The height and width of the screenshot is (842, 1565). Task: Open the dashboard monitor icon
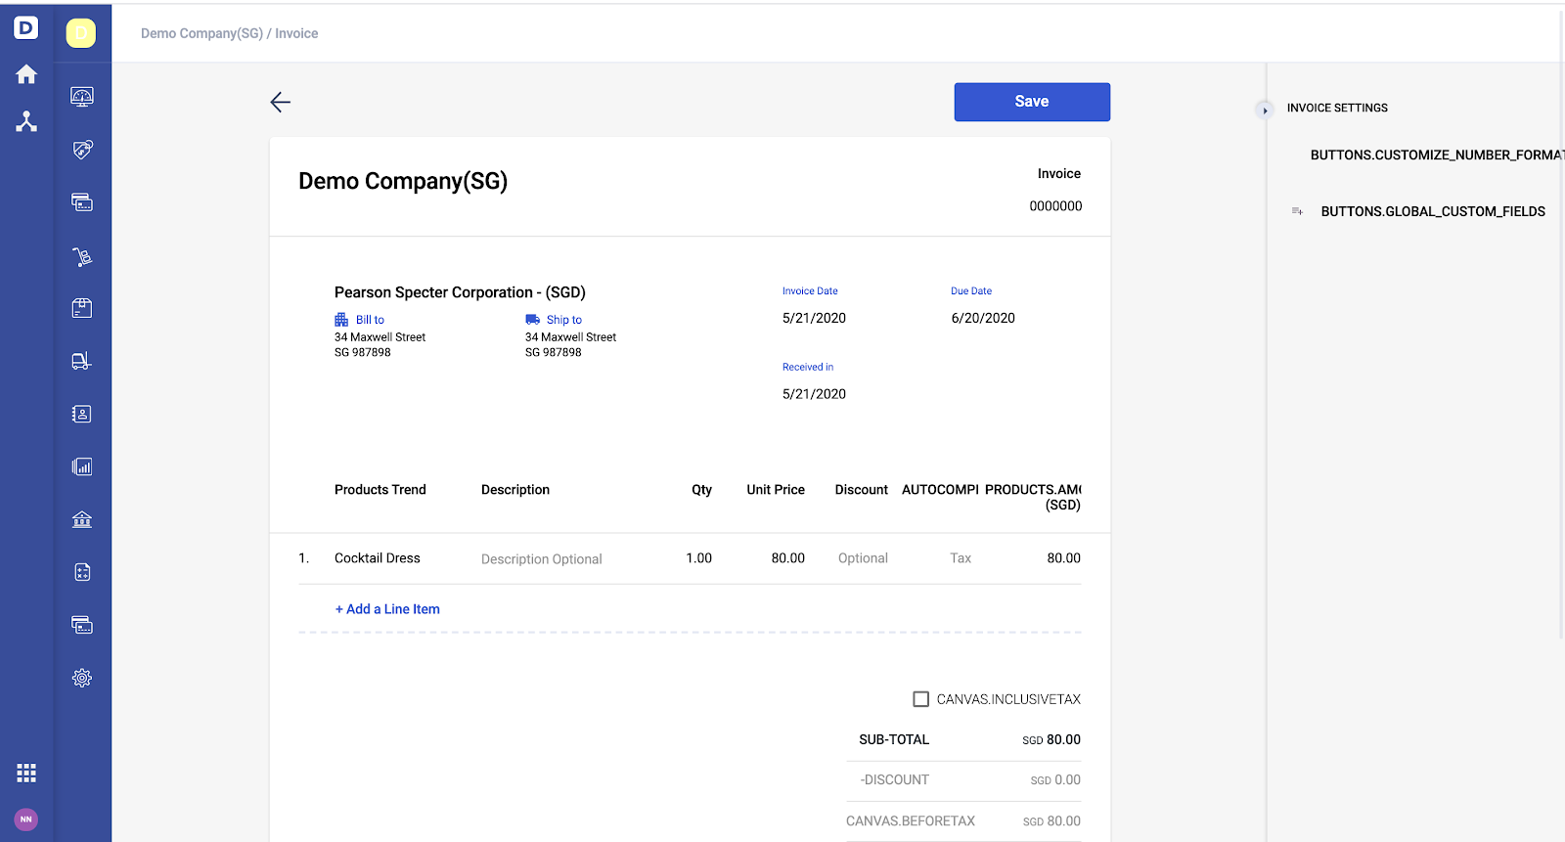click(82, 97)
